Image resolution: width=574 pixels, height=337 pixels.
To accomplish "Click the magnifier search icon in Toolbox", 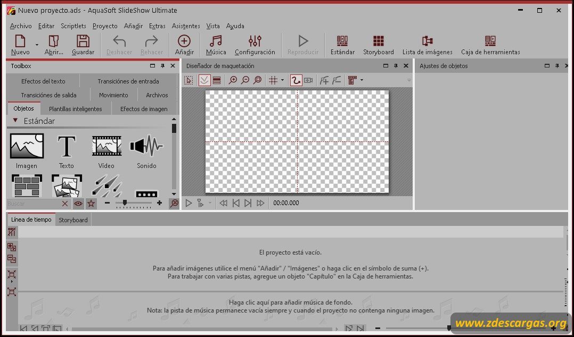I will (x=174, y=203).
